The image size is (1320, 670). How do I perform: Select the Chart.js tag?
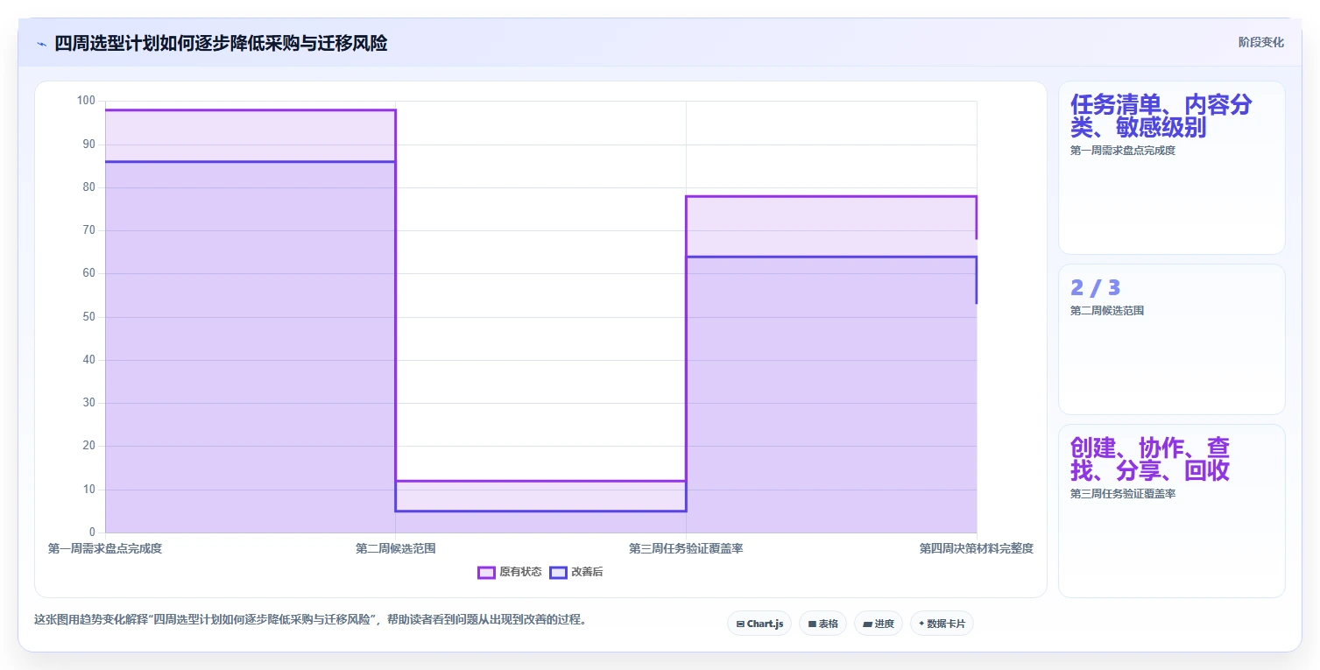[x=759, y=624]
